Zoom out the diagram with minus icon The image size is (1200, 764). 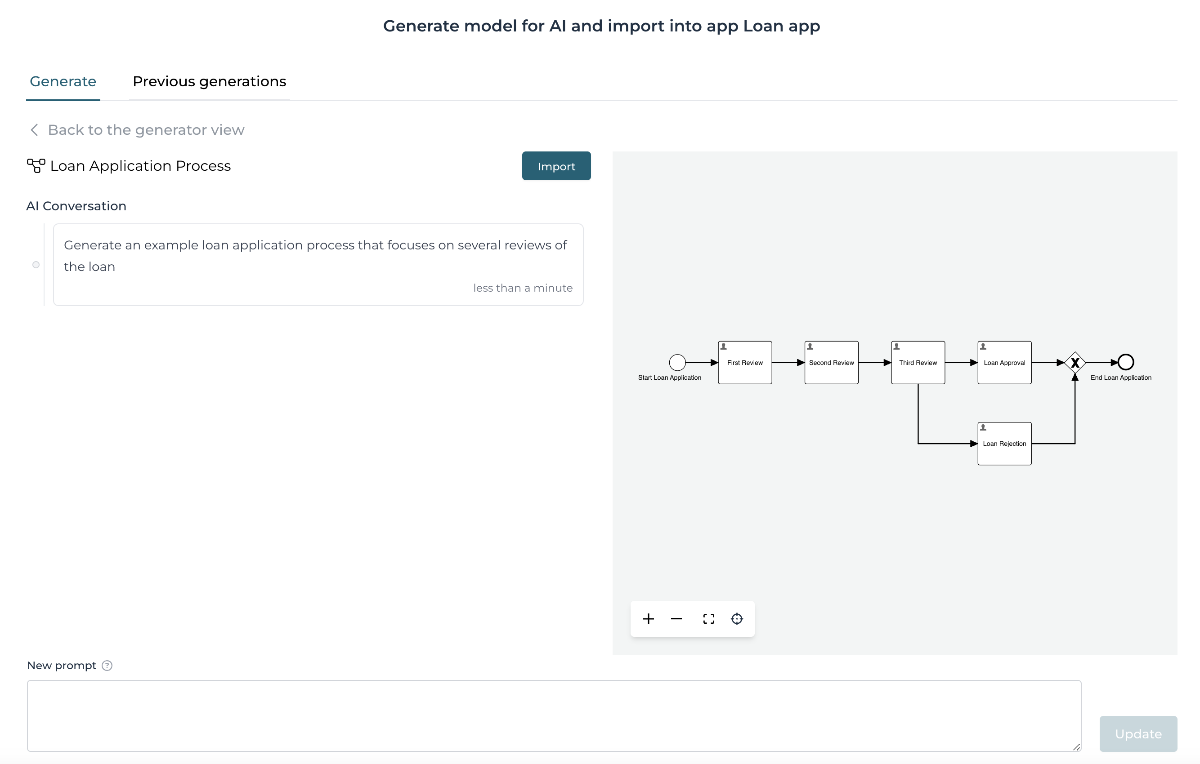(676, 618)
